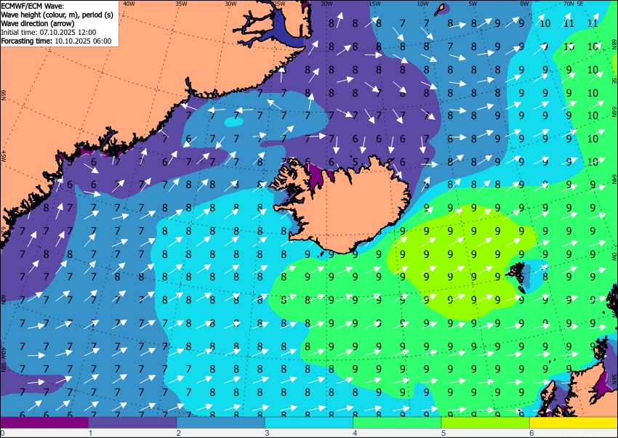This screenshot has width=618, height=438.
Task: Click the '70N' latitude label
Action: [569, 4]
